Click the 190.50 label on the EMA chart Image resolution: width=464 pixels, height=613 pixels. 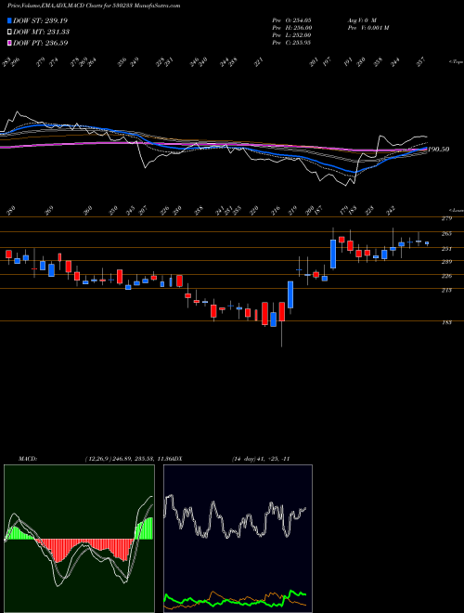439,150
